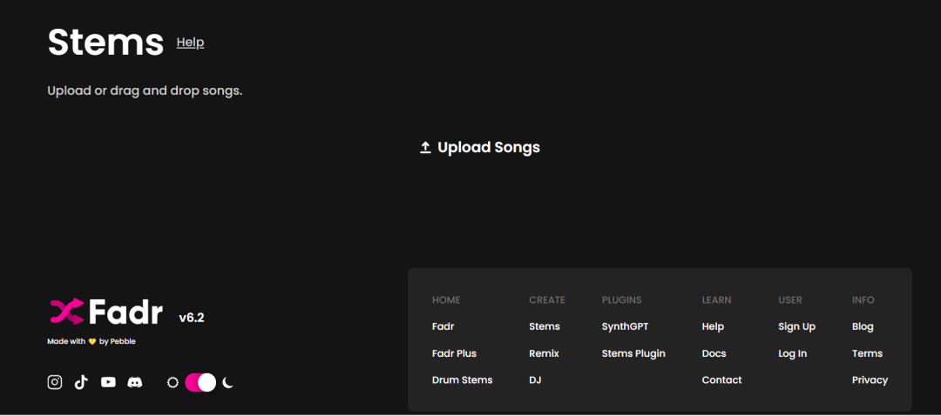
Task: Open Fadr's YouTube channel icon
Action: point(108,382)
